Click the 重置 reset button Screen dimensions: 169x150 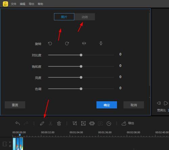pyautogui.click(x=15, y=105)
